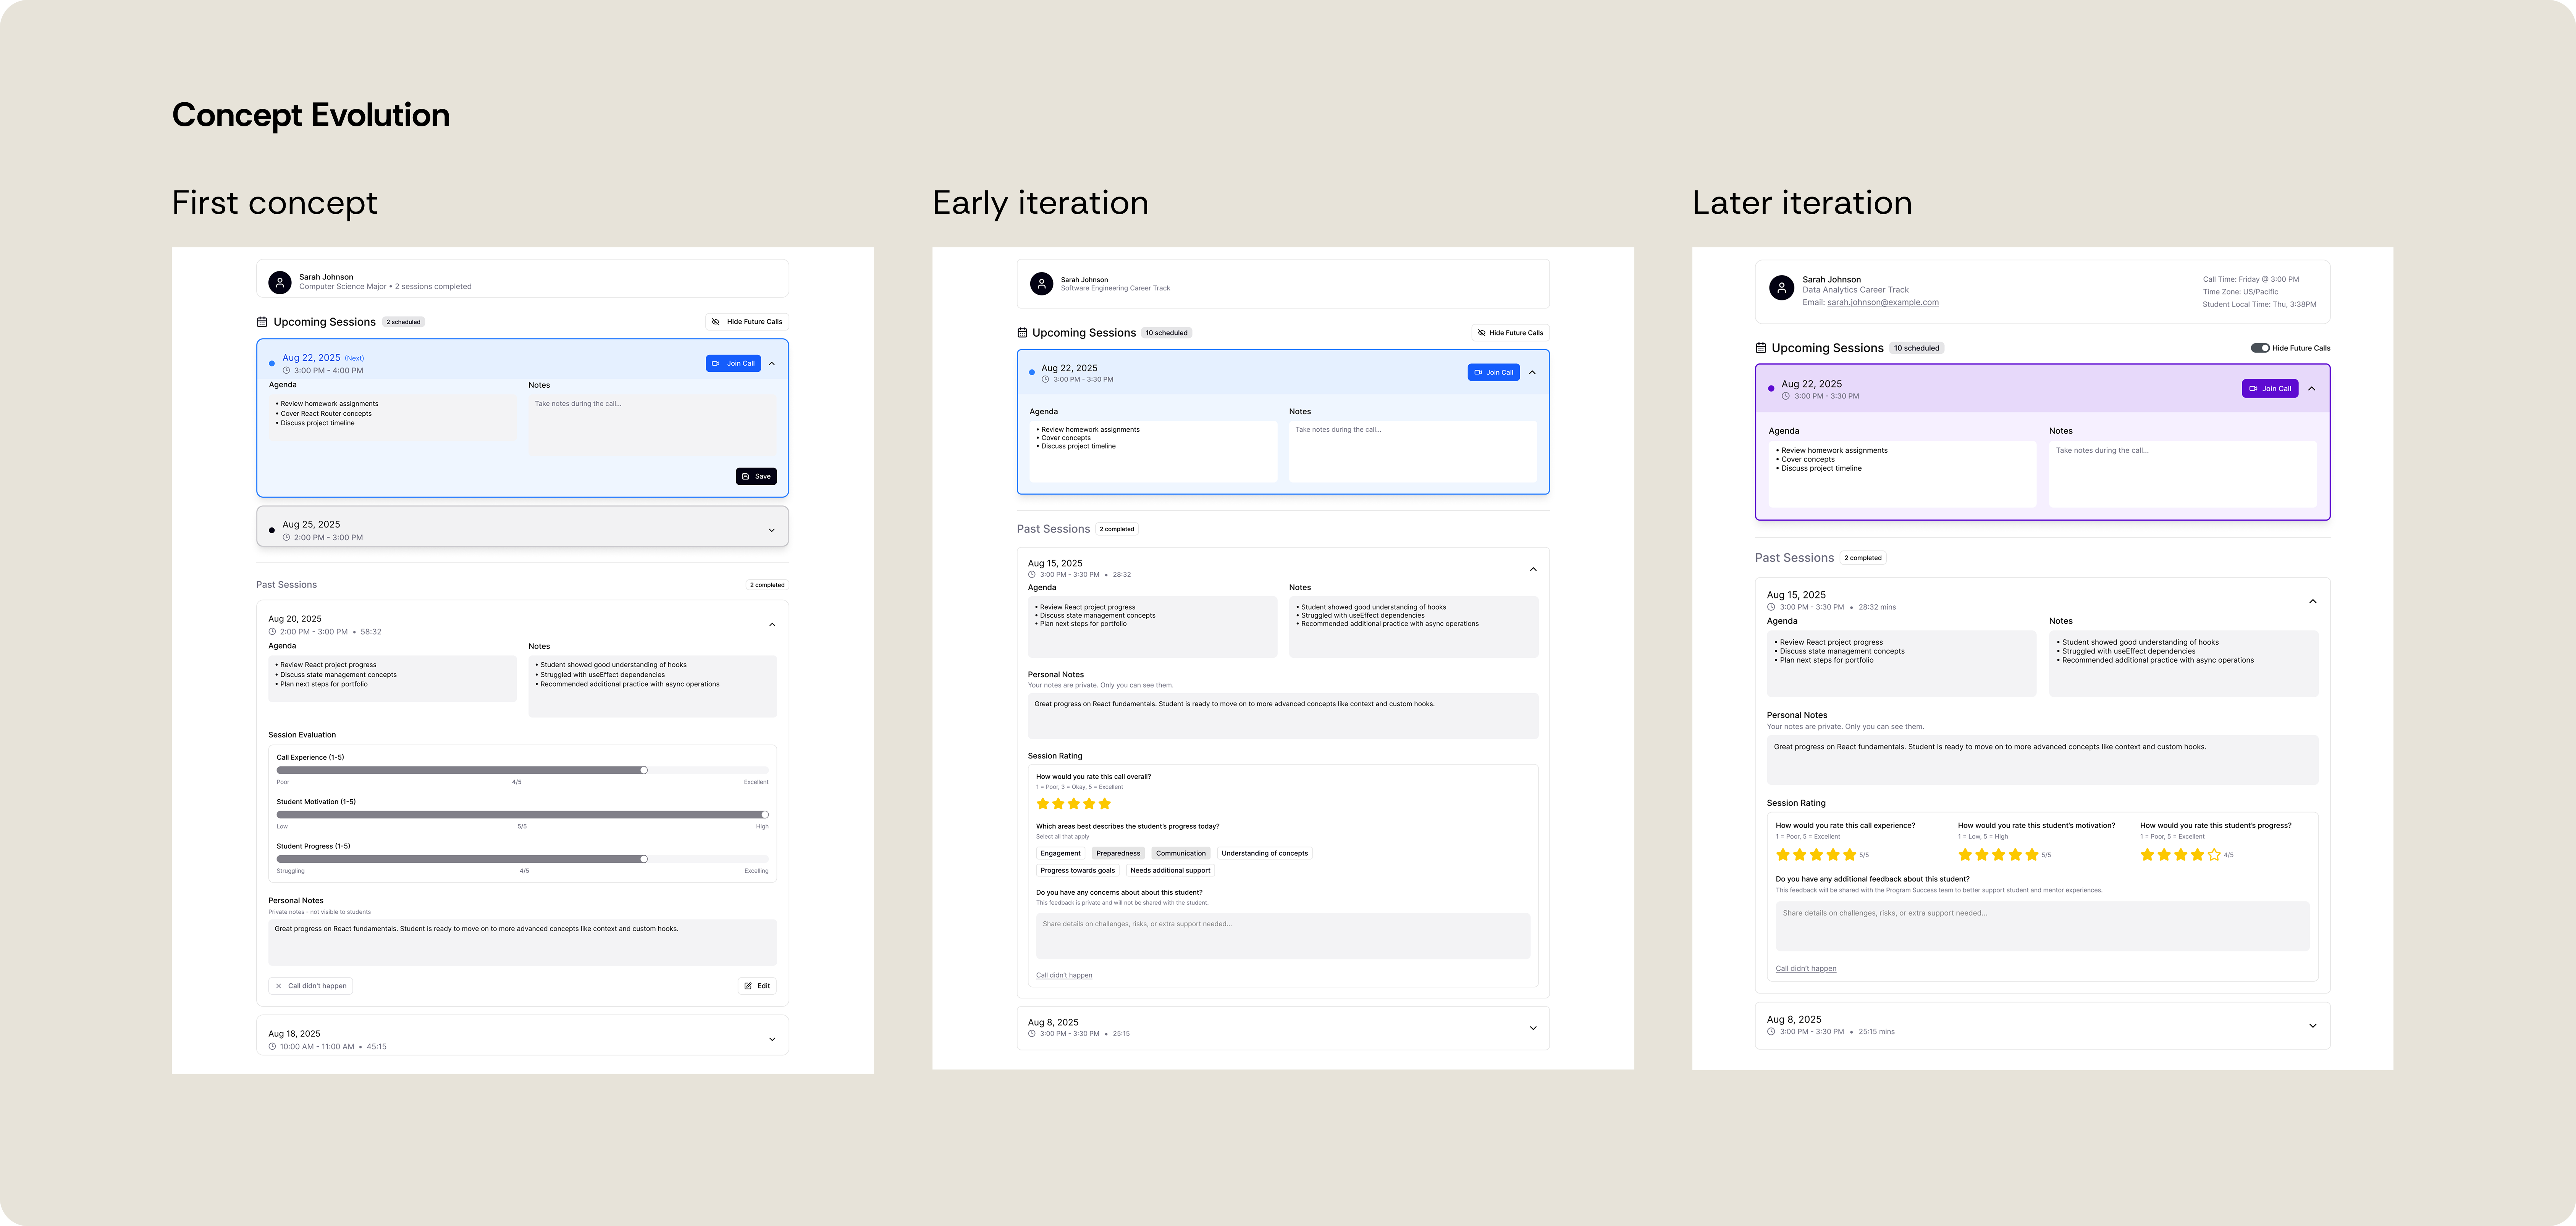Collapse Aug 20, 2025 past session
Screen dimensions: 2576x1226
pyautogui.click(x=772, y=624)
